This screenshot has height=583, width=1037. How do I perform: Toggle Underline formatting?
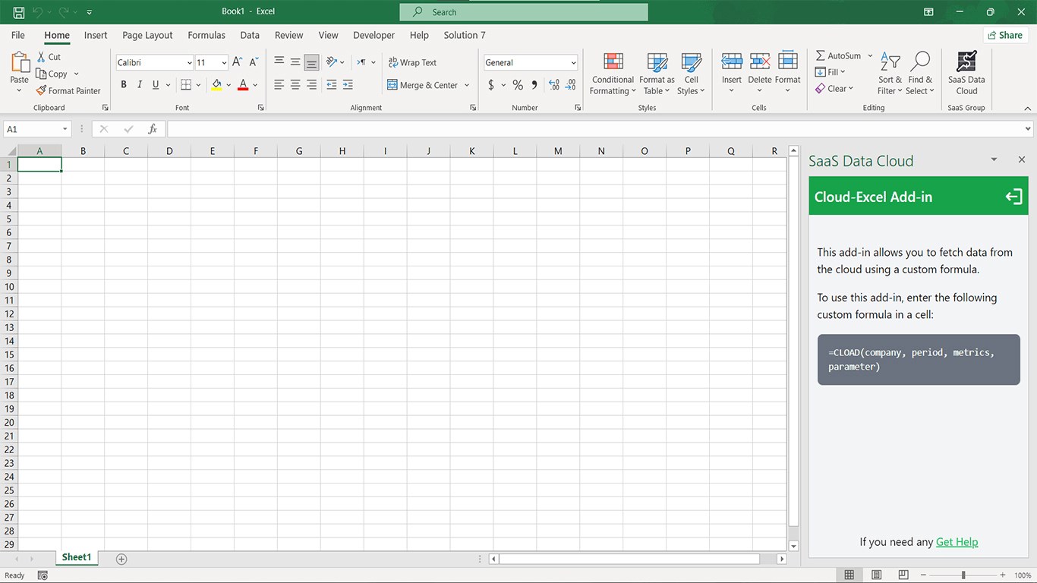pyautogui.click(x=156, y=85)
